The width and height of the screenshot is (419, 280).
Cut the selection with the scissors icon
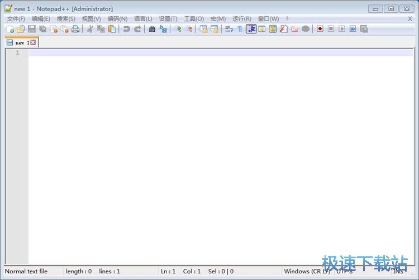90,29
